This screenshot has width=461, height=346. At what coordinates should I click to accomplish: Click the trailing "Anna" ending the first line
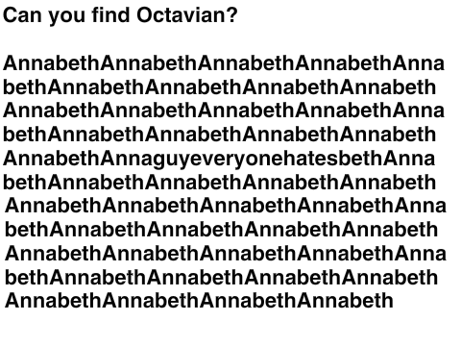coord(419,63)
